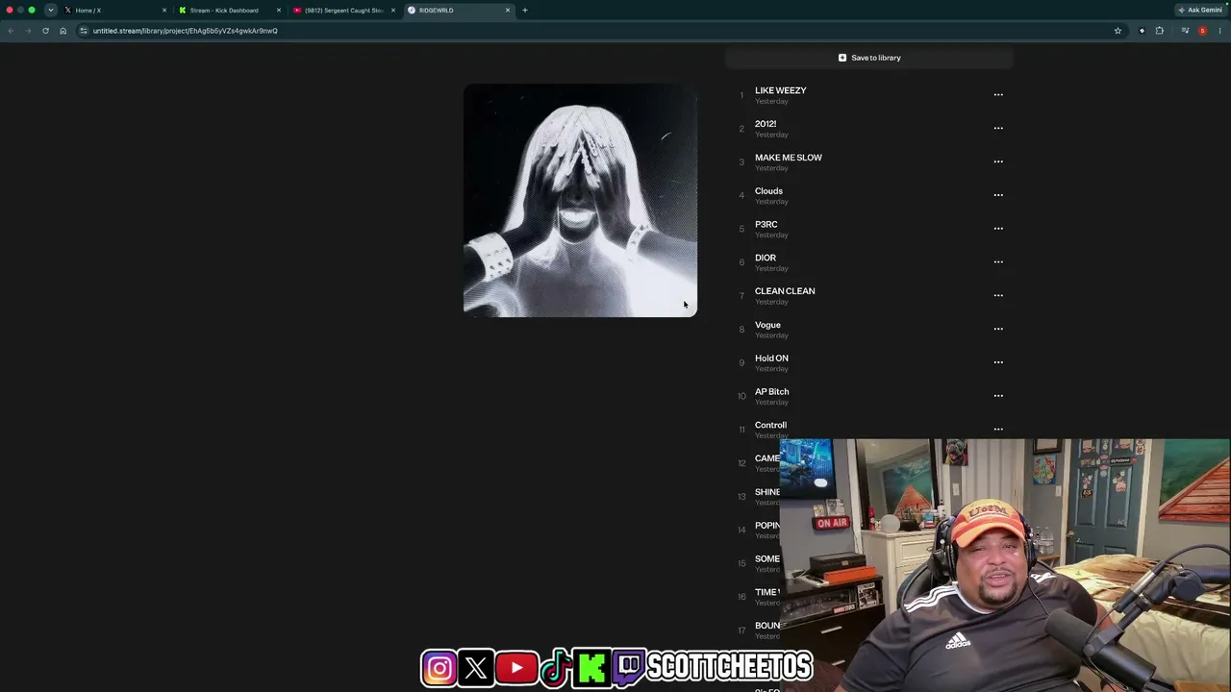The width and height of the screenshot is (1231, 692).
Task: Select the P3RC track title
Action: [x=766, y=225]
